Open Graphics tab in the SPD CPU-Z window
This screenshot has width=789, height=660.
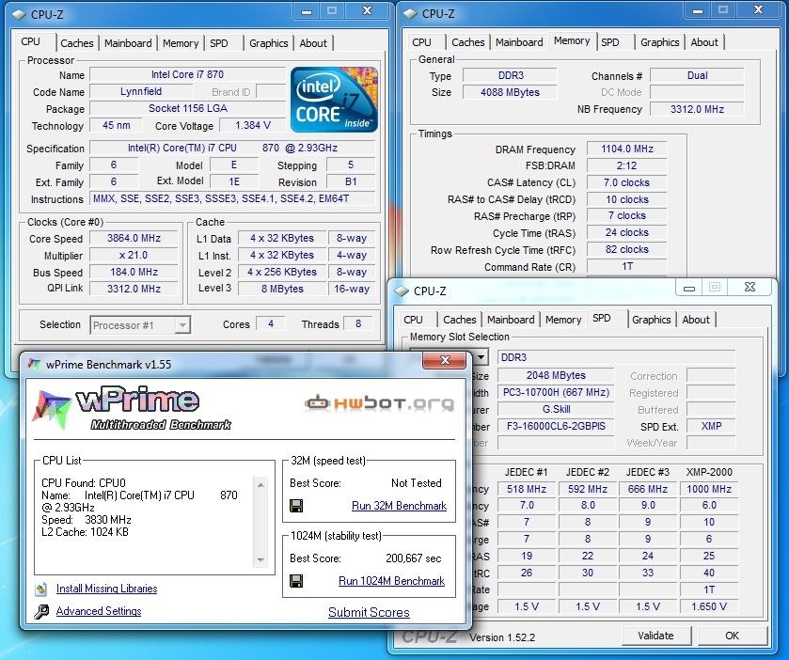(x=651, y=320)
